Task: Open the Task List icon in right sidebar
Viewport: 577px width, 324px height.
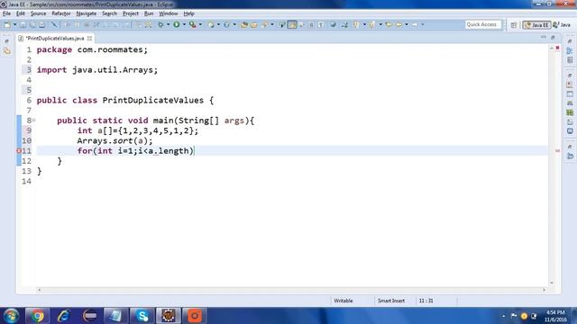Action: pyautogui.click(x=570, y=60)
